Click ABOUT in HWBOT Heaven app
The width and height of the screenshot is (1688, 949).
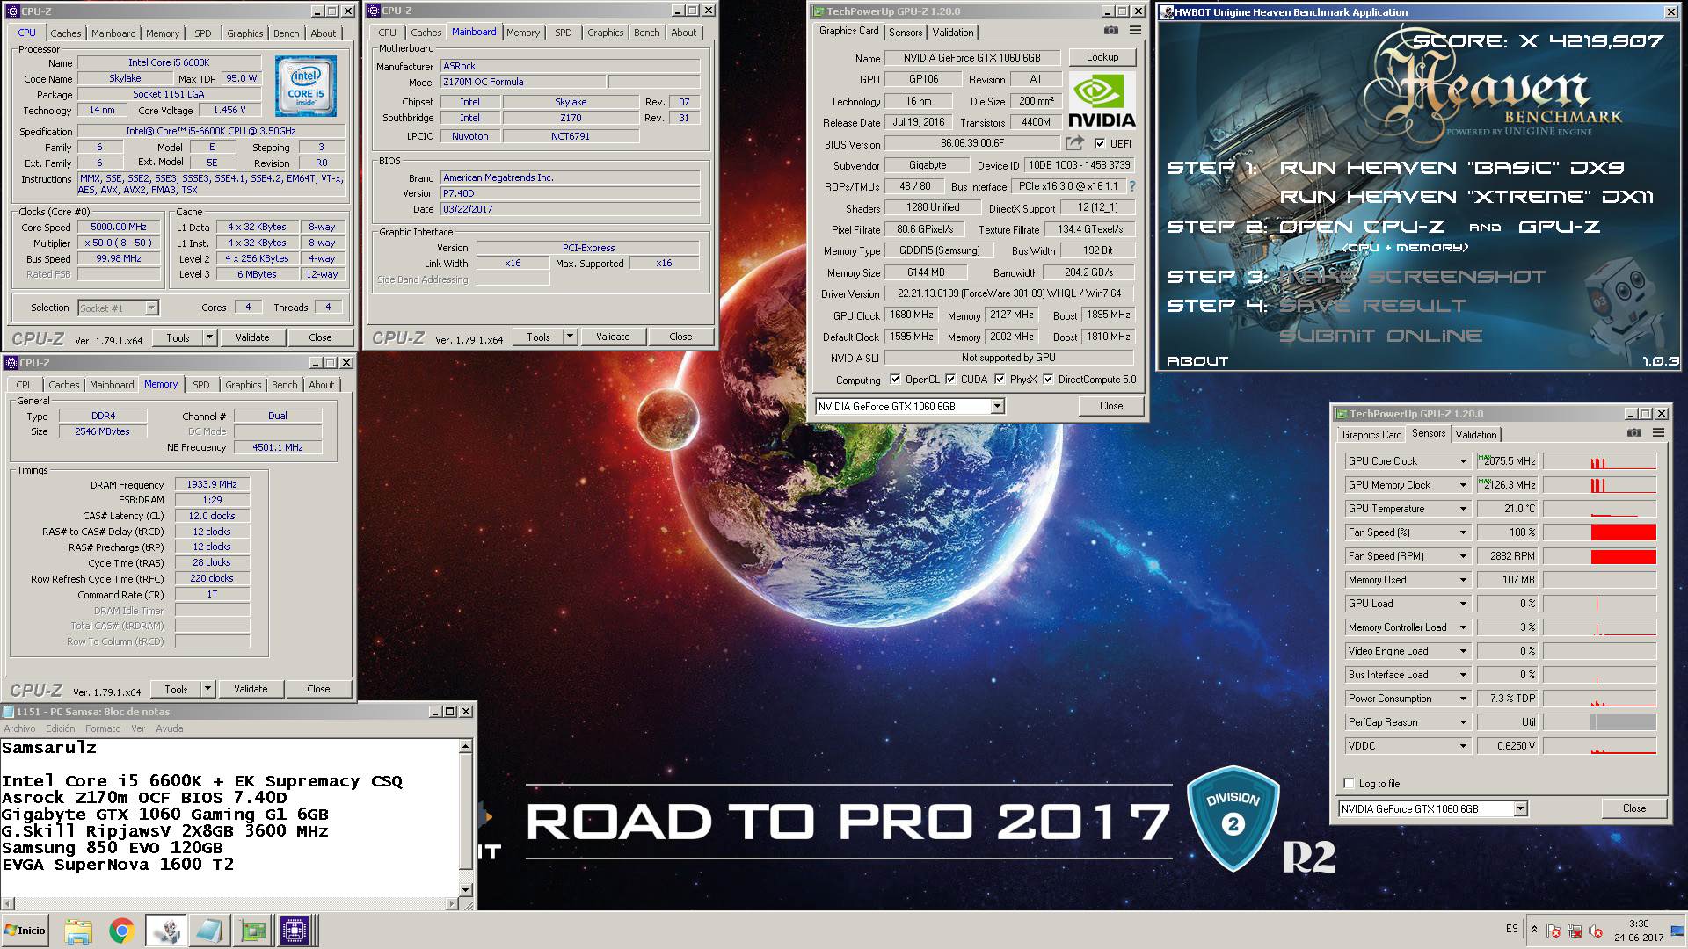(x=1197, y=361)
